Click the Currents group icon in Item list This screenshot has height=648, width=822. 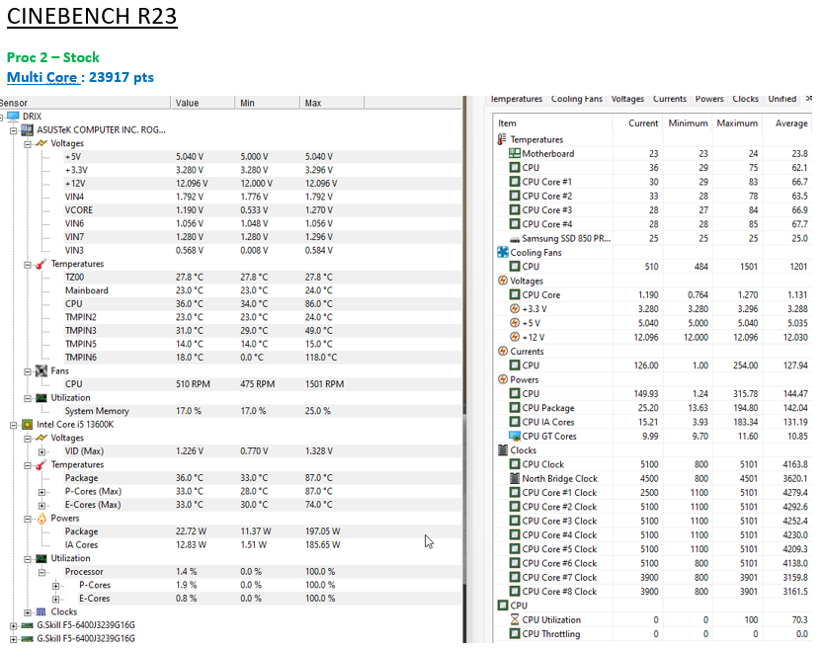[503, 352]
